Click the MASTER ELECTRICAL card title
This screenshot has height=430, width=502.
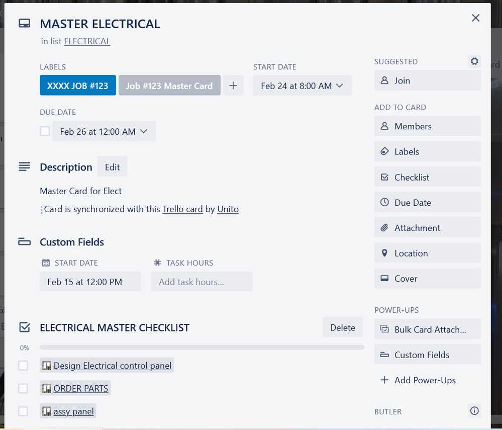click(100, 24)
